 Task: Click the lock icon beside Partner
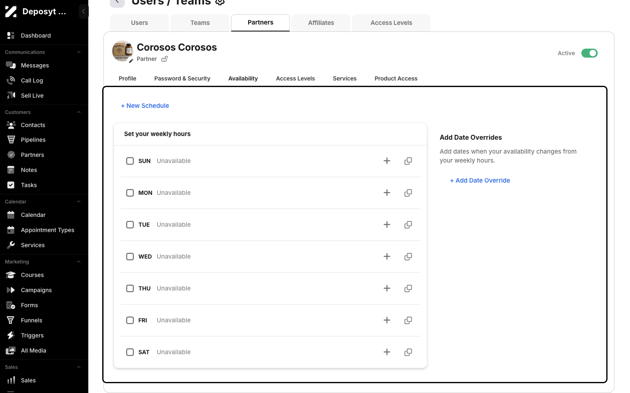point(164,59)
